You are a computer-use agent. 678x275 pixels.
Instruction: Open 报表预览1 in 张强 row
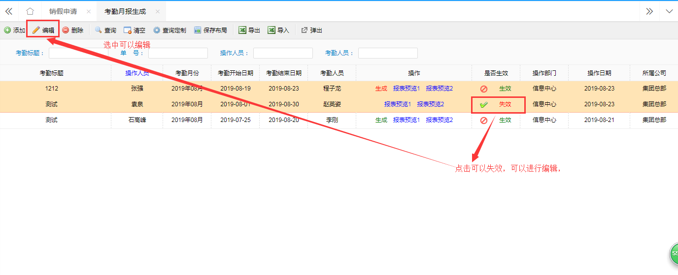pyautogui.click(x=407, y=89)
